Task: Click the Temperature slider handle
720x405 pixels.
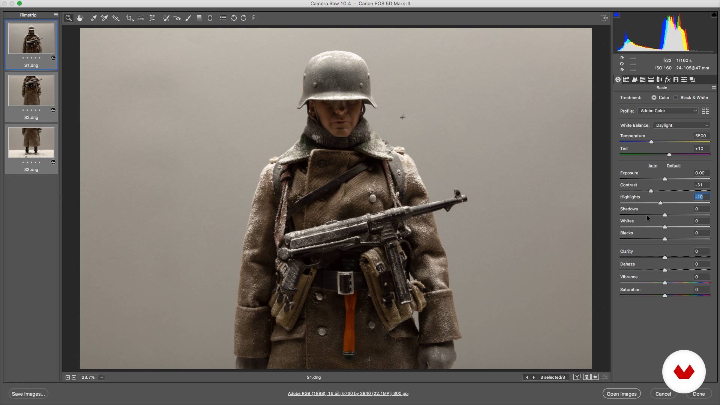Action: [651, 142]
